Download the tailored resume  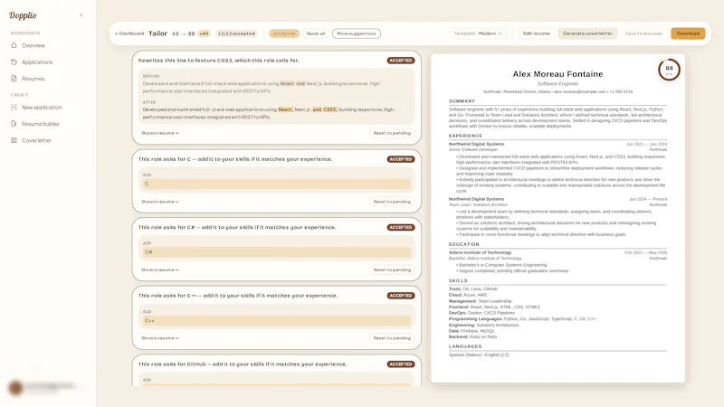tap(688, 33)
